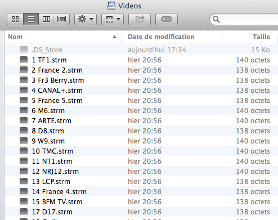
Task: Click the file name 14 France 4.strm
Action: coord(59,192)
